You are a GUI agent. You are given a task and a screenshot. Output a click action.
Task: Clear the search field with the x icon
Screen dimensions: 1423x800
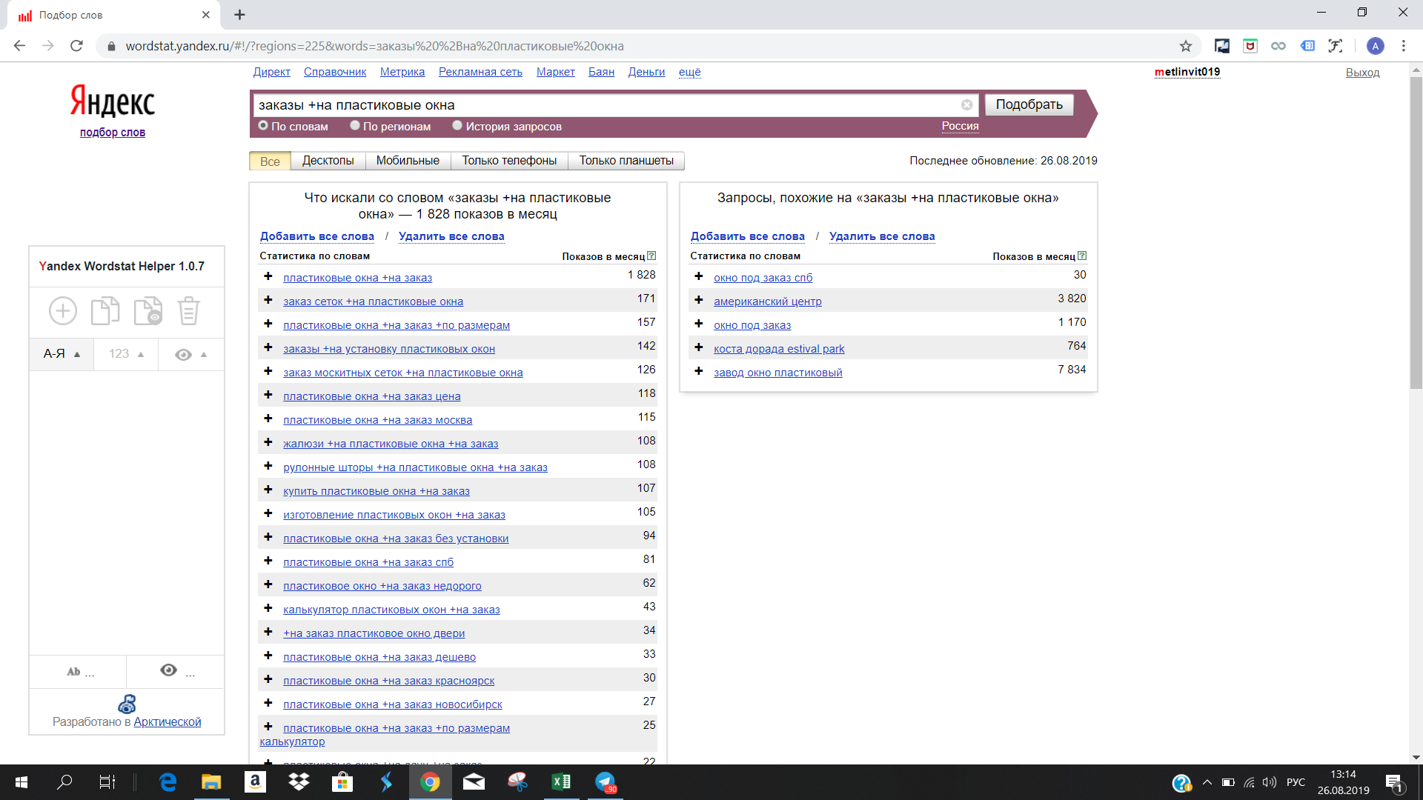coord(966,105)
